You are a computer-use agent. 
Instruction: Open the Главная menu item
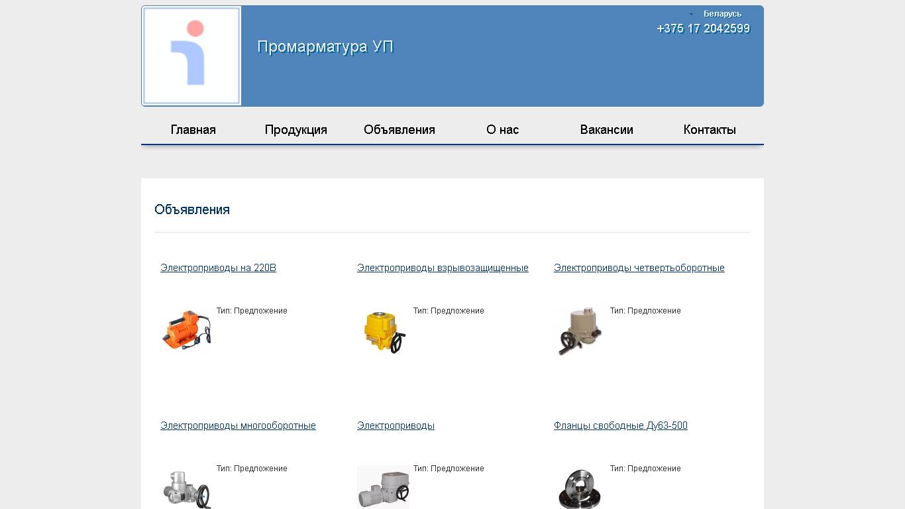tap(193, 130)
